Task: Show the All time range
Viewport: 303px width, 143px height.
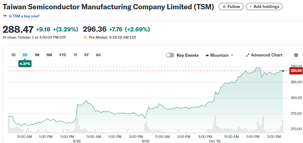Action: 98,55
